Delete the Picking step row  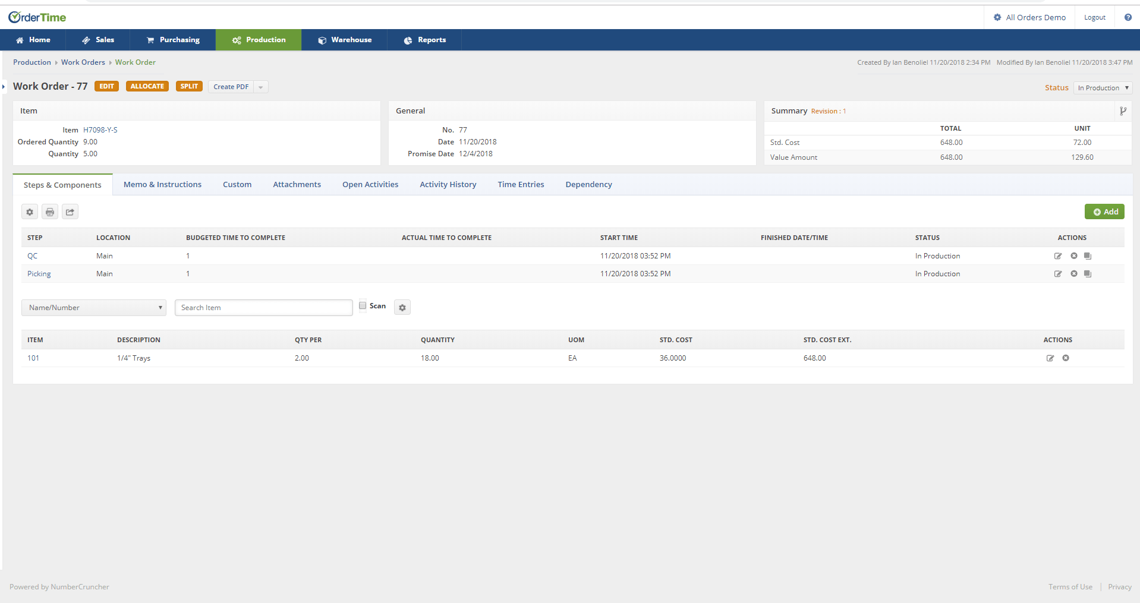1073,274
